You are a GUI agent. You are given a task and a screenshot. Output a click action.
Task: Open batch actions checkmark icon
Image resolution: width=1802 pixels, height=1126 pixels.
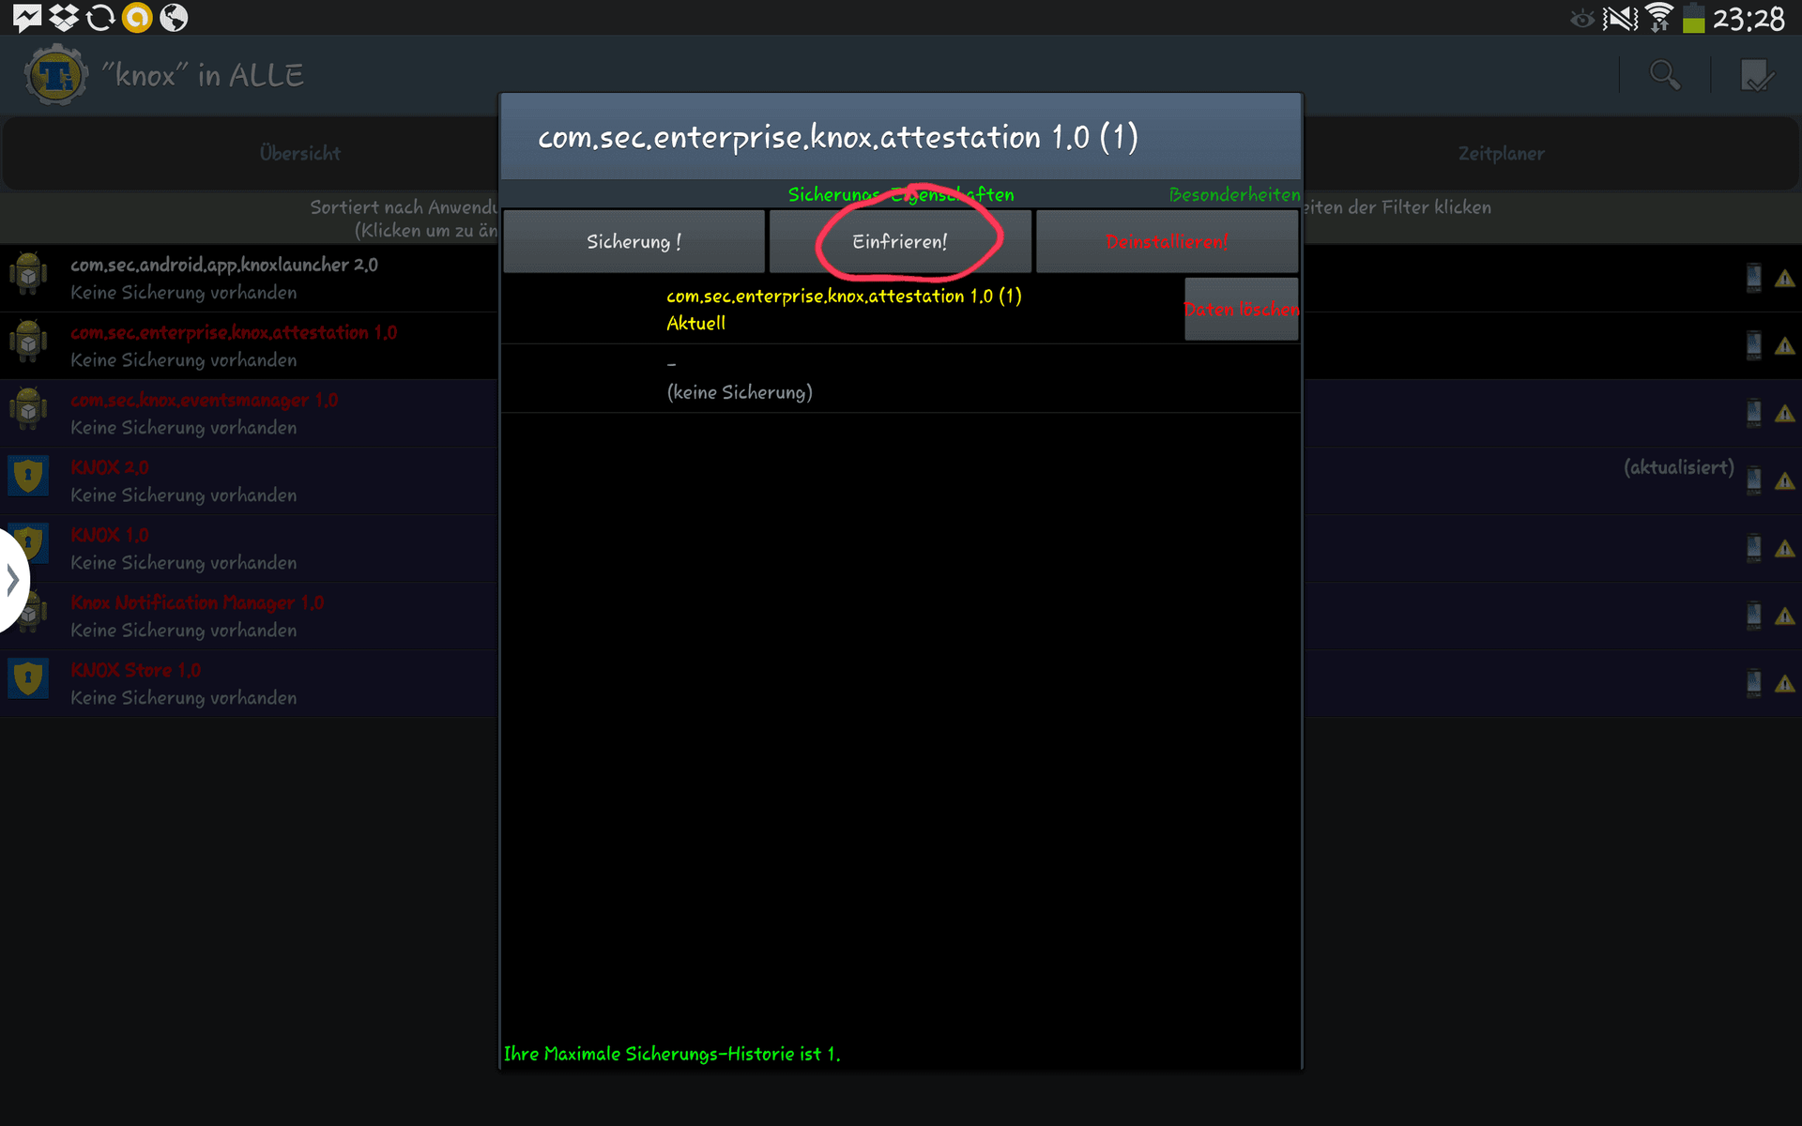click(x=1756, y=75)
